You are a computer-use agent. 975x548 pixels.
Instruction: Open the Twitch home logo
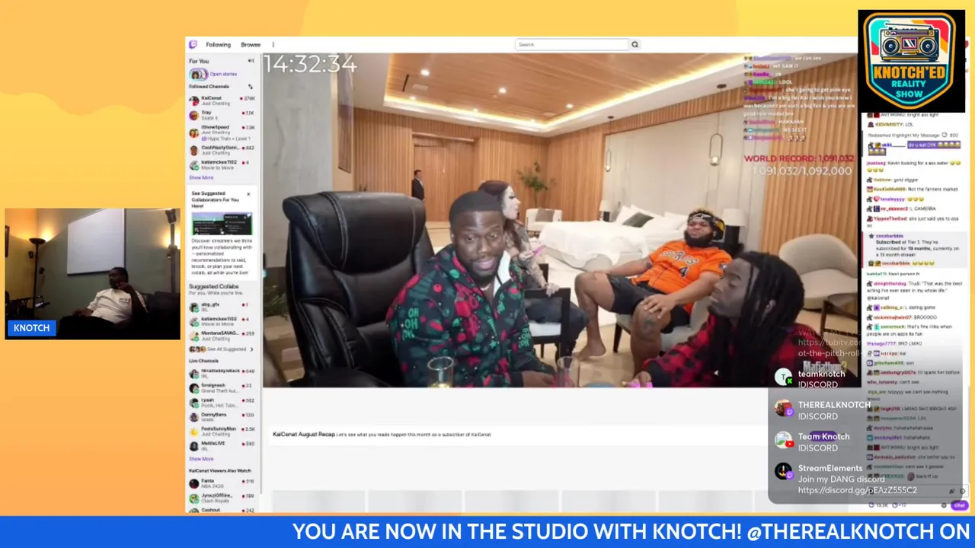pyautogui.click(x=193, y=45)
